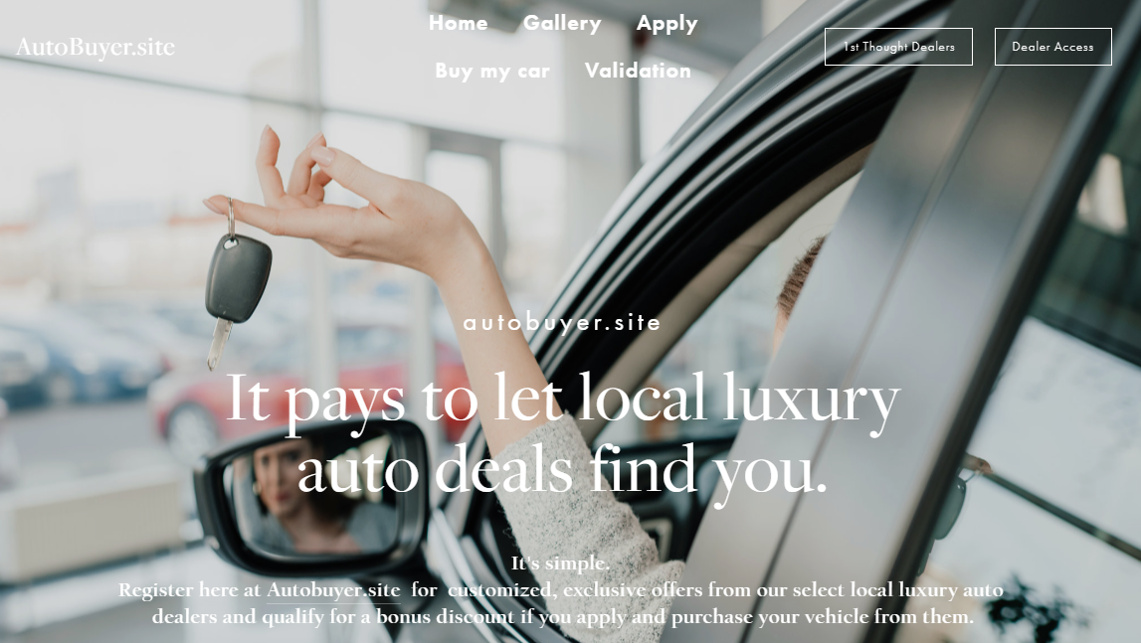Viewport: 1141px width, 643px height.
Task: Select the "It's simple." text line
Action: pyautogui.click(x=560, y=563)
